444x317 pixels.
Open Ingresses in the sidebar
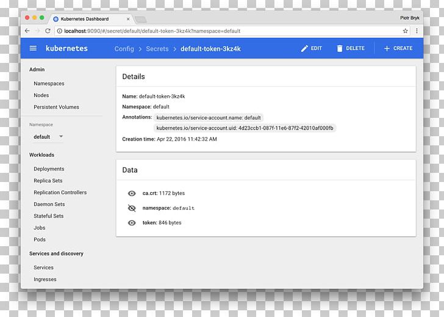coord(45,279)
